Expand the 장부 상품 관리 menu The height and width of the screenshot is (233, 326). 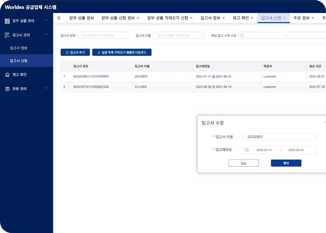pos(46,20)
